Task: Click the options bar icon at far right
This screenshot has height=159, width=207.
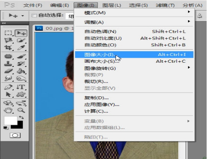Action: 199,16
